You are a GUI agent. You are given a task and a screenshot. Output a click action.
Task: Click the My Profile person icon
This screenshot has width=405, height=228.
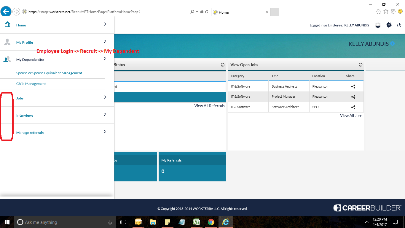point(7,42)
